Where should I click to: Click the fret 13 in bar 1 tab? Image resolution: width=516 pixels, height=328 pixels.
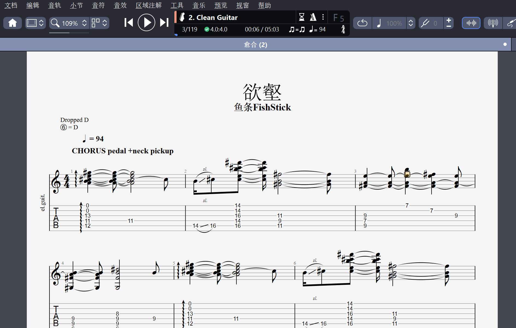tap(87, 216)
